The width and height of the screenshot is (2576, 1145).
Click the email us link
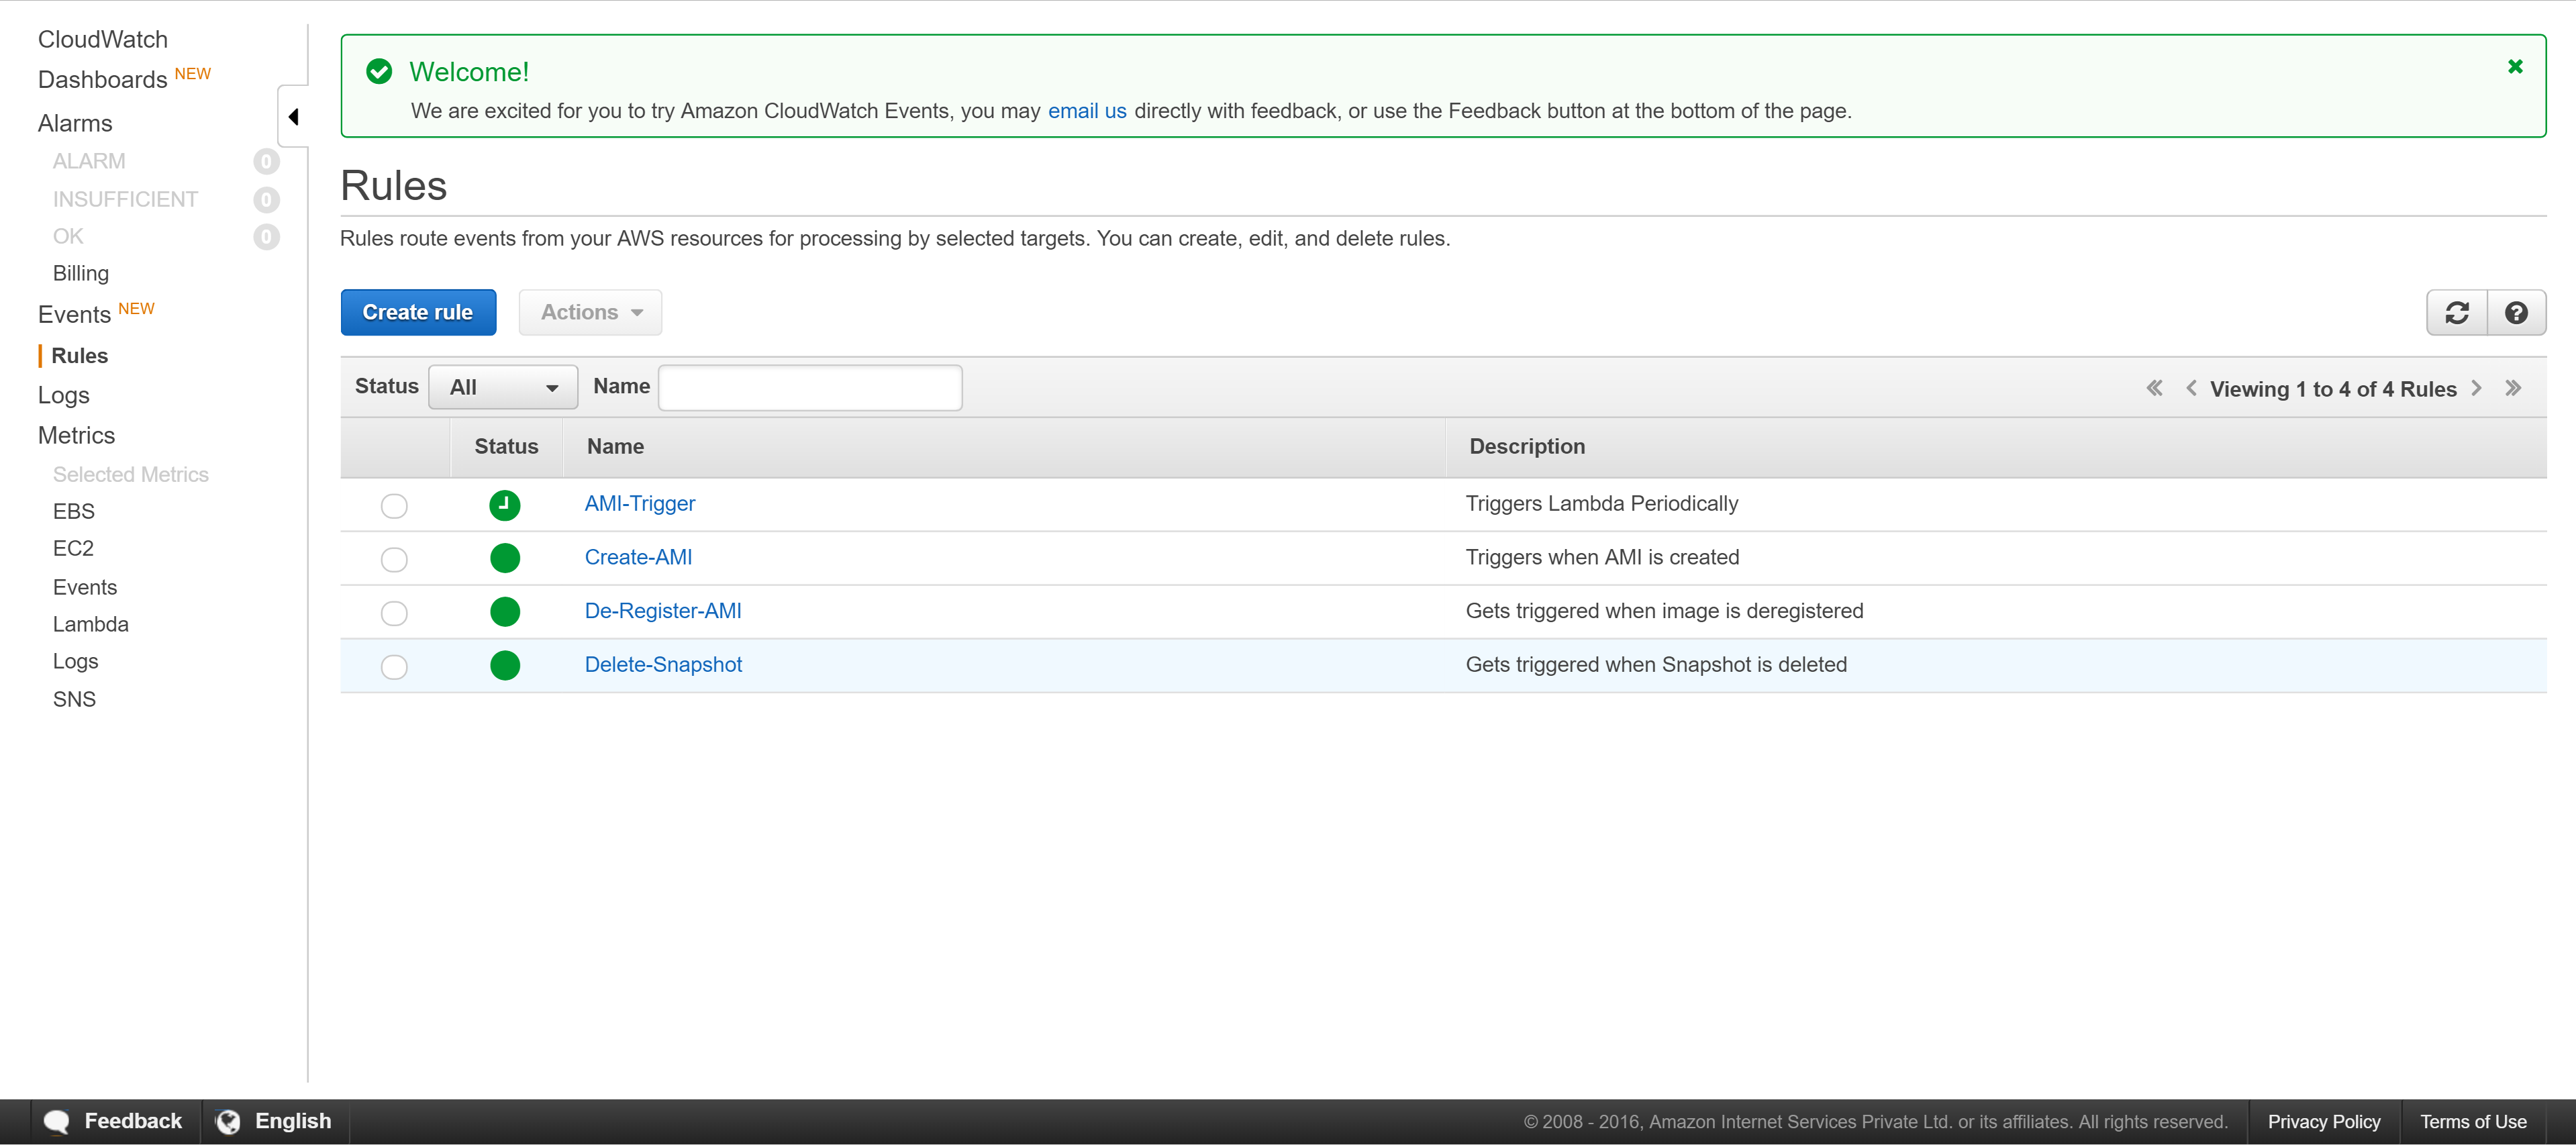[1087, 111]
